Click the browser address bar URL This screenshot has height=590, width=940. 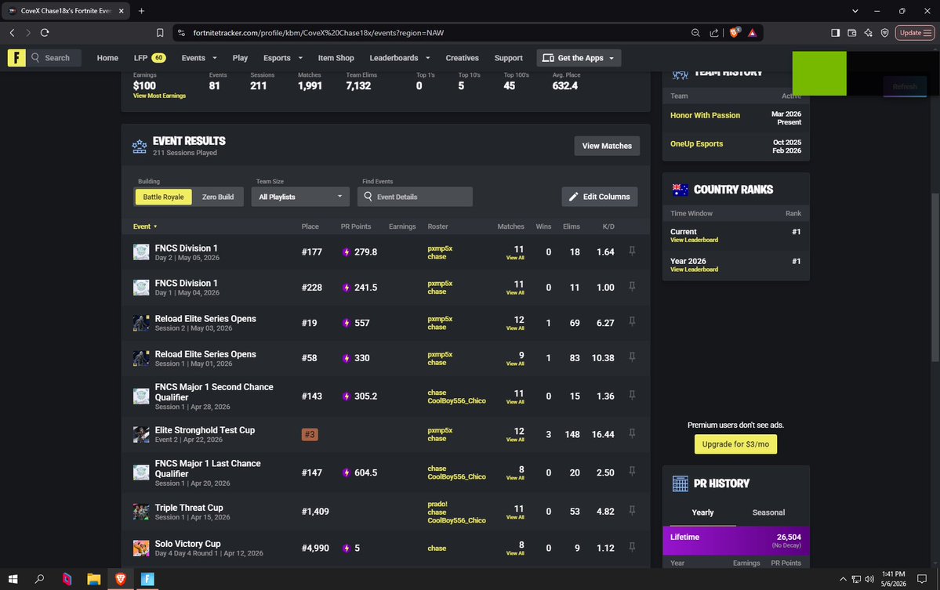(318, 33)
